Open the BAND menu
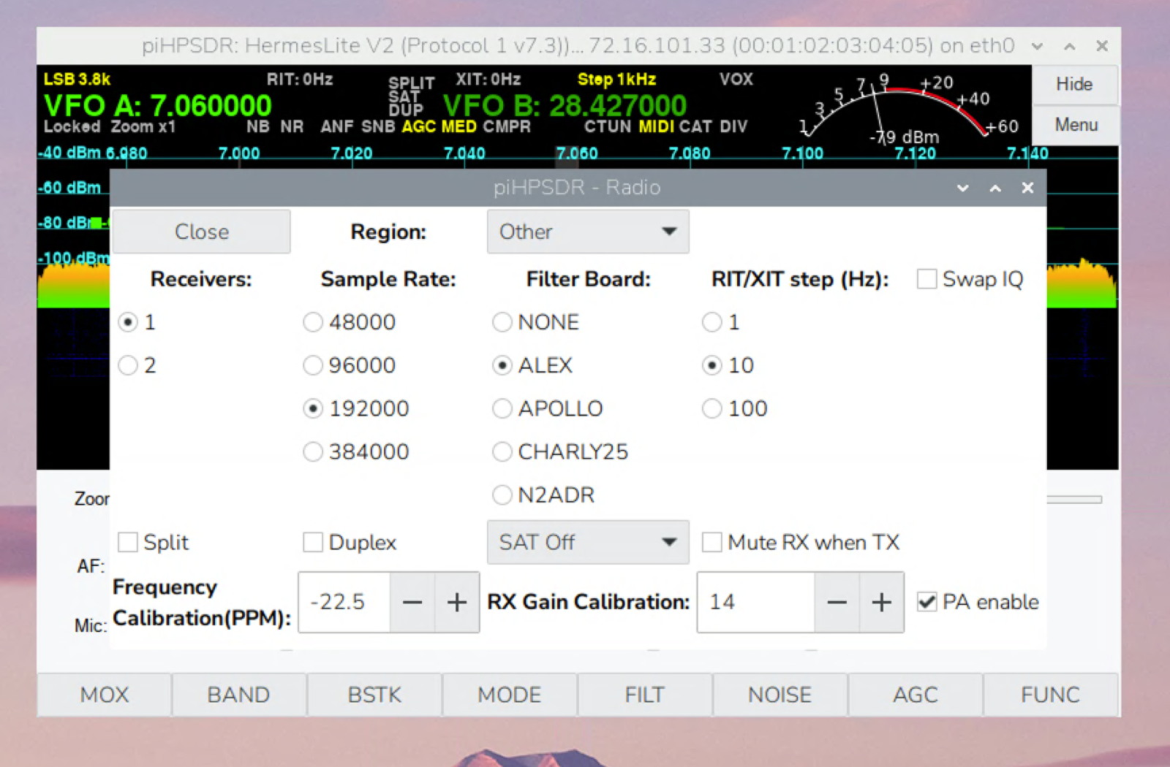This screenshot has height=767, width=1170. click(x=238, y=695)
